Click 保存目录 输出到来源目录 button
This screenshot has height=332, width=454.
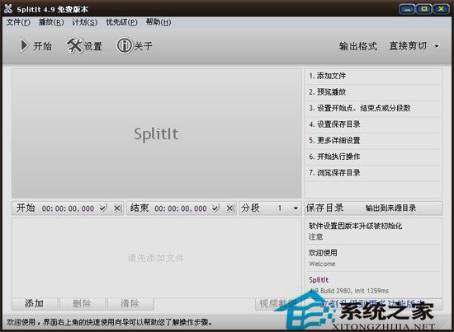pos(373,208)
